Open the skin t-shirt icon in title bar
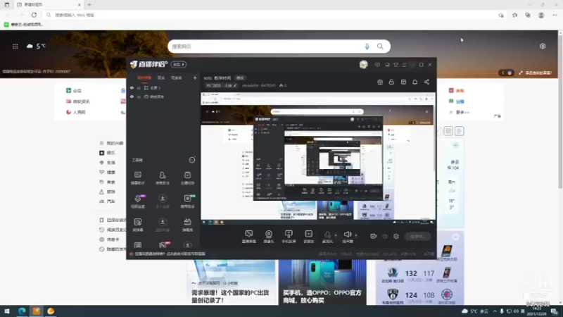Screen dimensions: 563x317 click(396, 65)
